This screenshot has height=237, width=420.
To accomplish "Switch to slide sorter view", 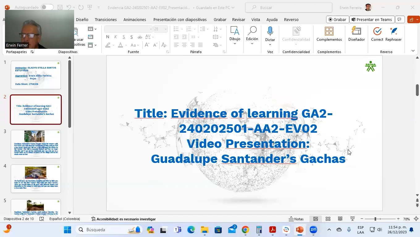I will point(328,219).
